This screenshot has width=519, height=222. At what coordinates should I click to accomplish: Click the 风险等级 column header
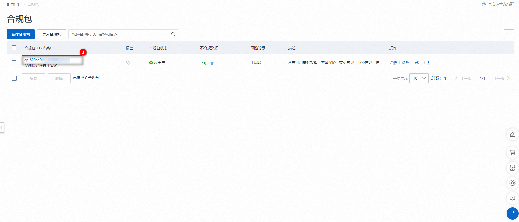click(x=258, y=48)
